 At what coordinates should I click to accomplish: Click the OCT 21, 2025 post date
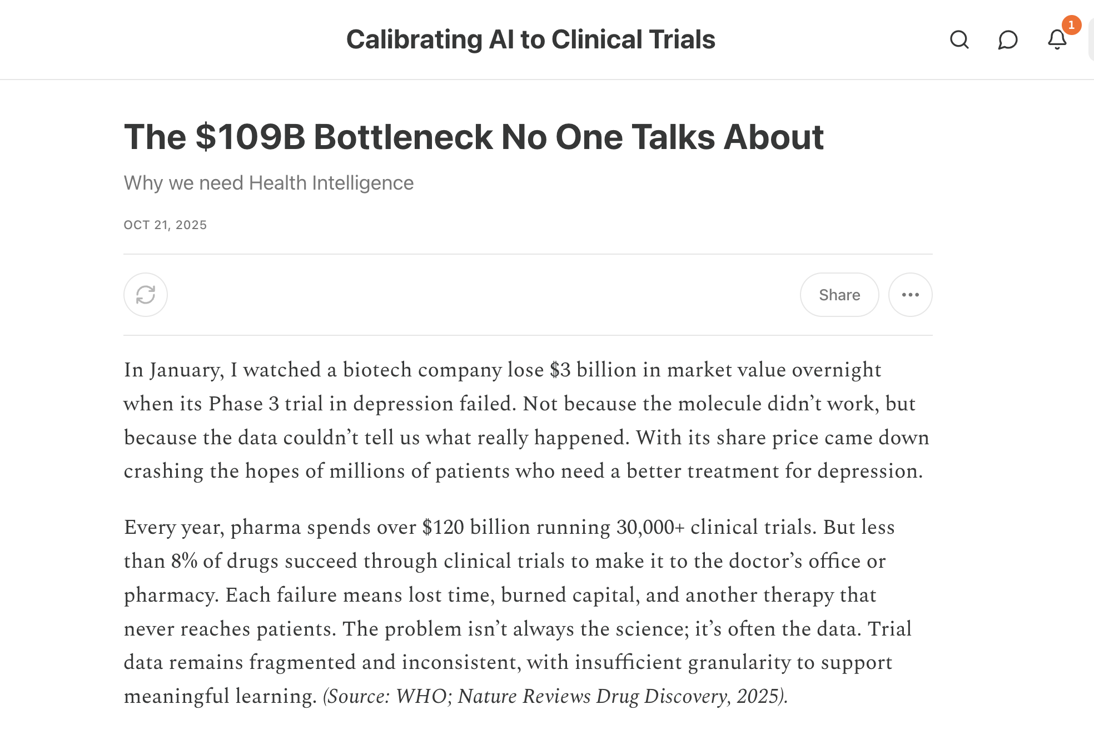[165, 225]
